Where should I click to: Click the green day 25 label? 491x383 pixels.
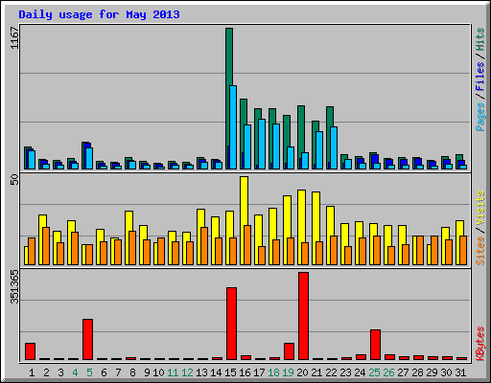tap(374, 372)
